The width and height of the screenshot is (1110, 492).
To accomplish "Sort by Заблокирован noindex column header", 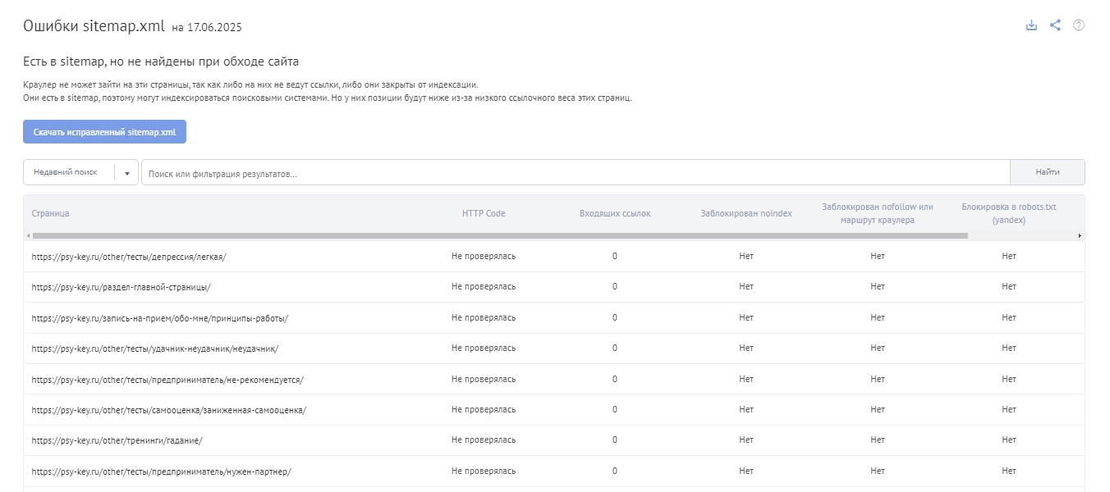I will point(746,213).
